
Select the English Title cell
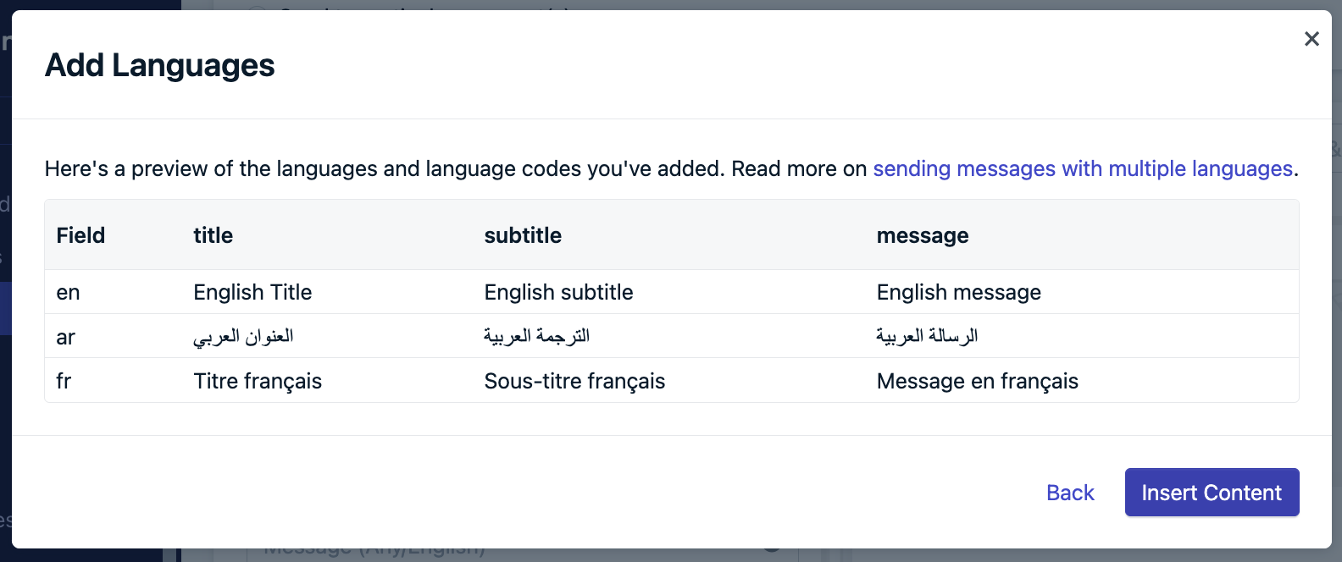click(x=252, y=292)
